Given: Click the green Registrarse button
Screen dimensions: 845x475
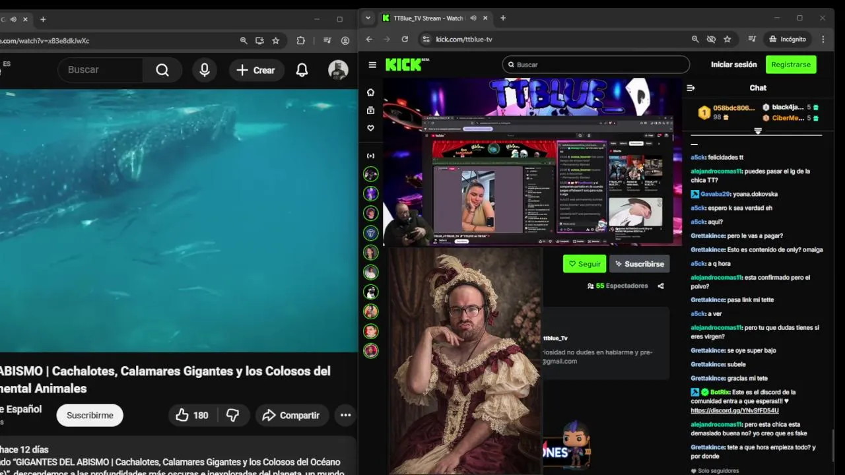Looking at the screenshot, I should (x=791, y=65).
